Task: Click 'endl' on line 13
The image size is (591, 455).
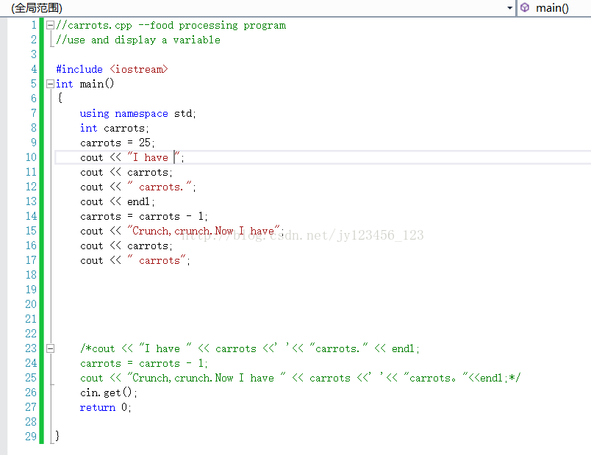Action: (138, 201)
